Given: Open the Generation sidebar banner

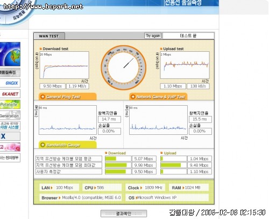Looking at the screenshot, I should pos(10,115).
